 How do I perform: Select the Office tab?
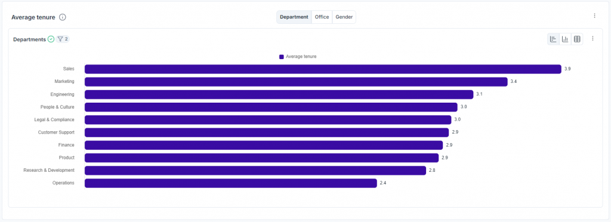coord(322,17)
